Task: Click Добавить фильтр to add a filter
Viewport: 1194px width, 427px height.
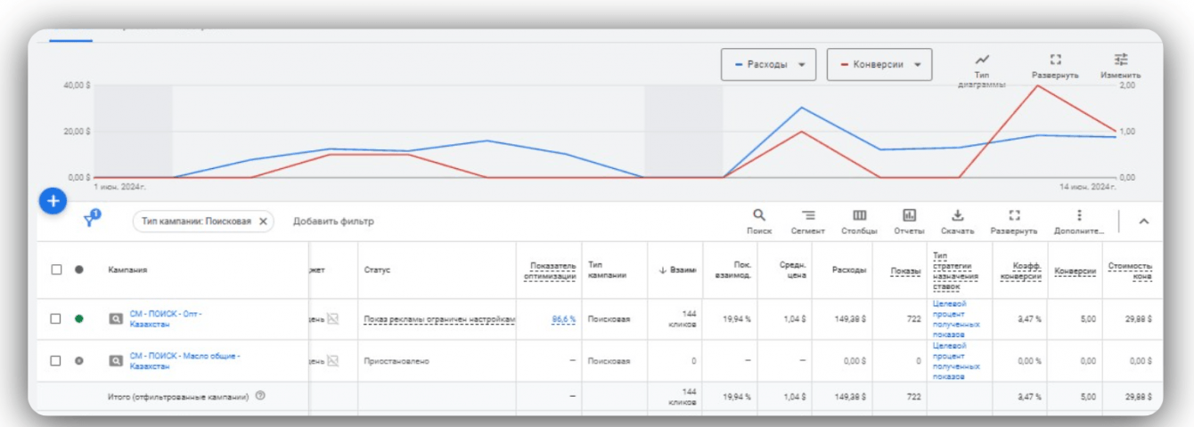Action: [x=333, y=222]
